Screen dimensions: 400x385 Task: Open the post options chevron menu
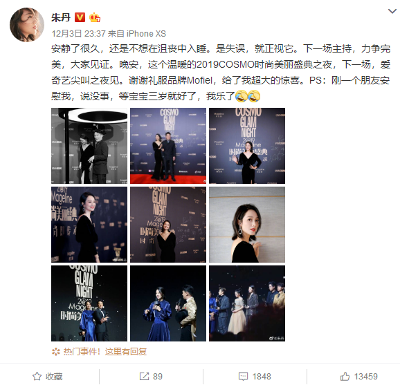(x=392, y=11)
